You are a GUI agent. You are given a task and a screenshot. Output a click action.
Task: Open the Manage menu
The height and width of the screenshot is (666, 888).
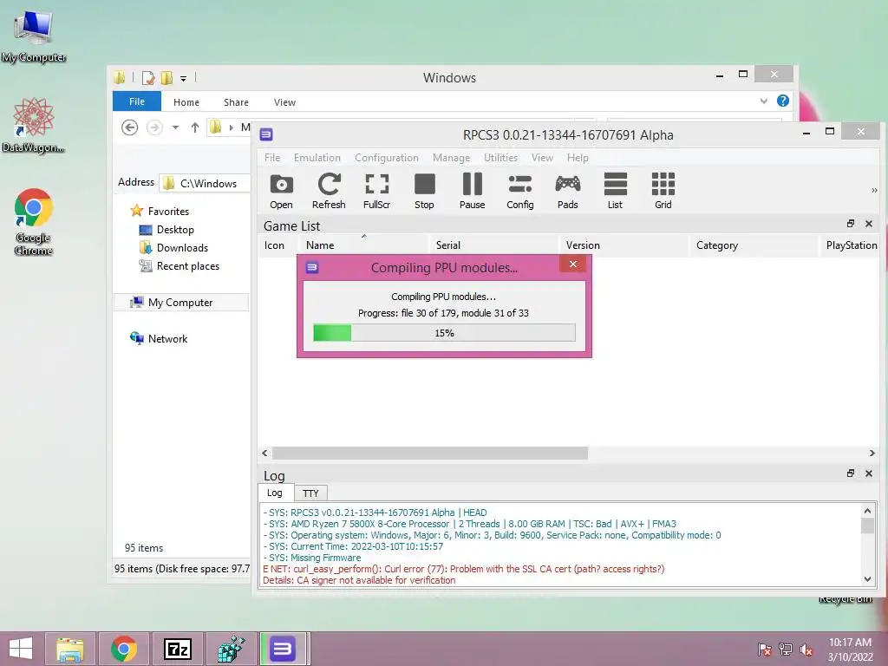coord(451,158)
